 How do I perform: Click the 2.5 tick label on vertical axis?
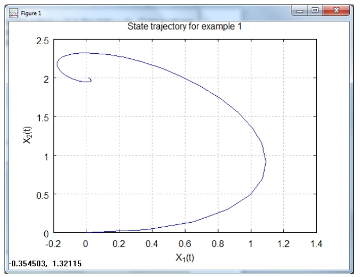click(x=43, y=41)
